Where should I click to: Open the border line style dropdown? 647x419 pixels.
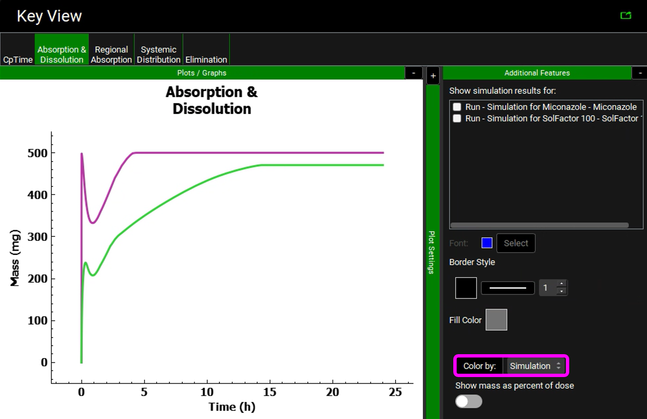coord(508,288)
